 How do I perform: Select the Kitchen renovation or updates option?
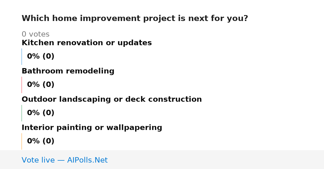[x=87, y=43]
